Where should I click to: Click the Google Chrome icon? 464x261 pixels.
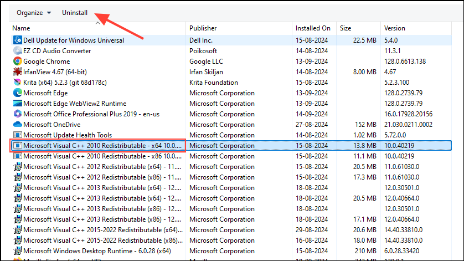pos(18,62)
